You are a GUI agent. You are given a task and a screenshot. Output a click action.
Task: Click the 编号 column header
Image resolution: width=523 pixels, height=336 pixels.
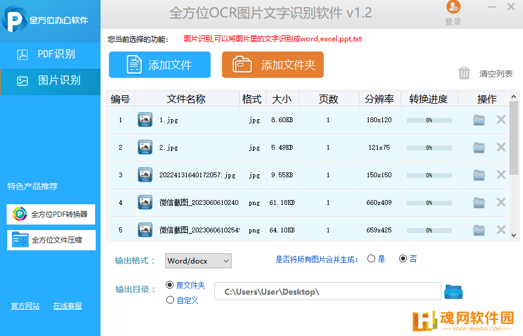pyautogui.click(x=121, y=99)
